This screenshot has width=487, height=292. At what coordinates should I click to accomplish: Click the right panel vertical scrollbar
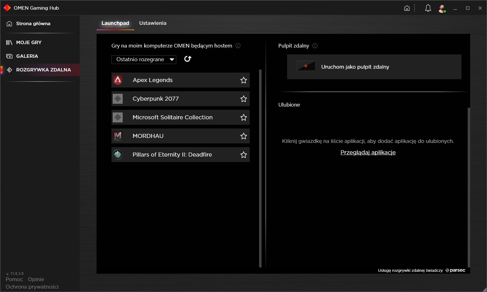pos(469,187)
